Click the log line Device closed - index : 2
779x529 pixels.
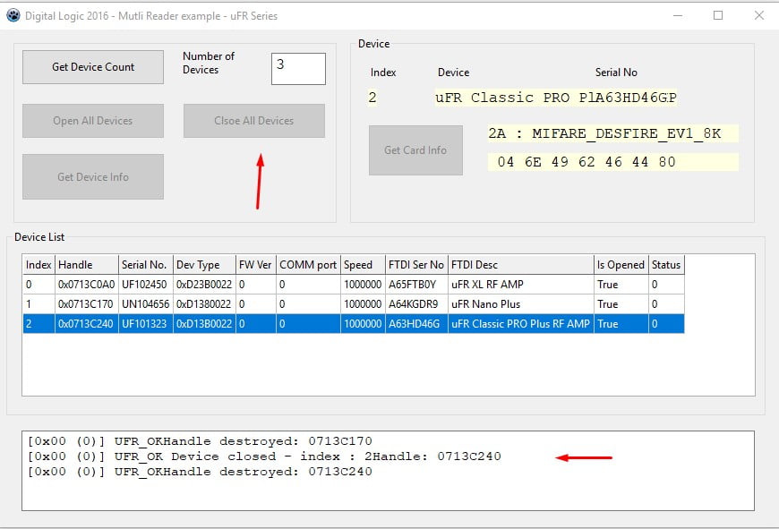264,456
